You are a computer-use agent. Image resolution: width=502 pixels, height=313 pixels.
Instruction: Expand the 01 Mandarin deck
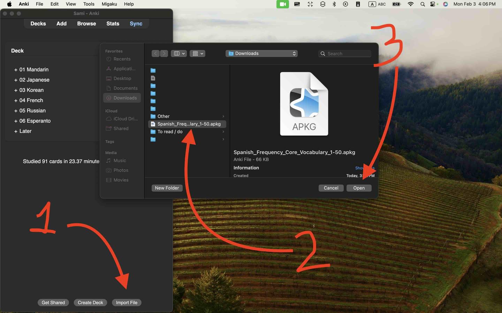[16, 70]
